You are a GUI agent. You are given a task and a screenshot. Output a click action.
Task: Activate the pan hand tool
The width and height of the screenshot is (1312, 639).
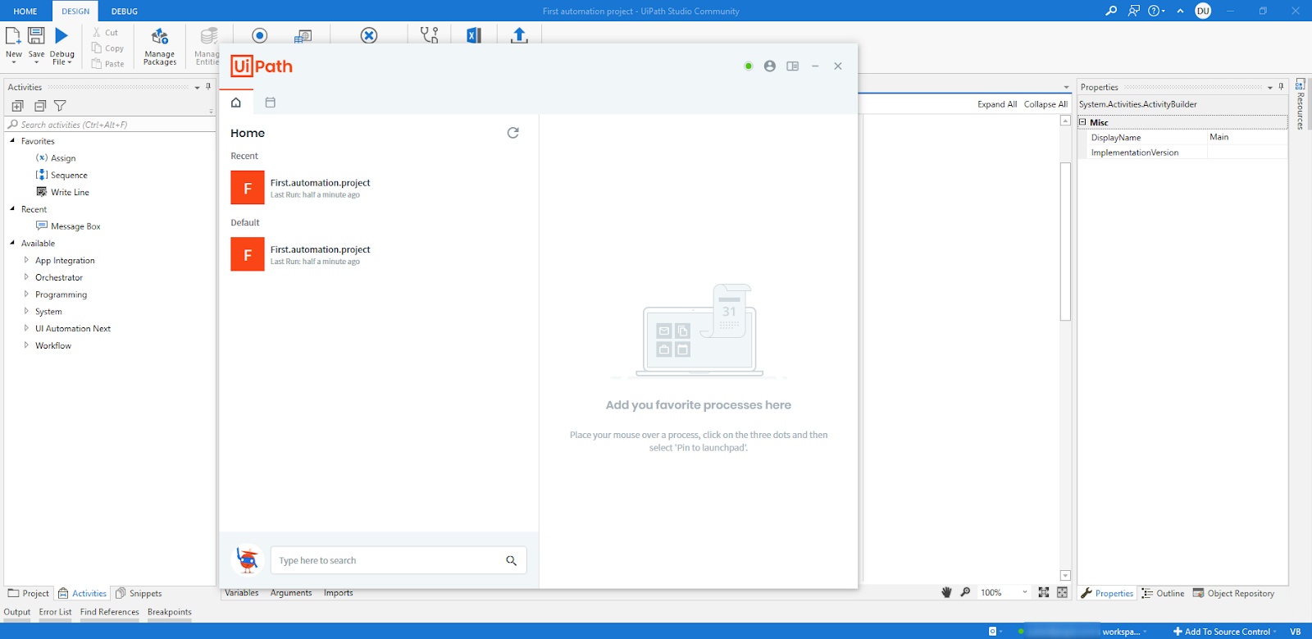click(946, 592)
